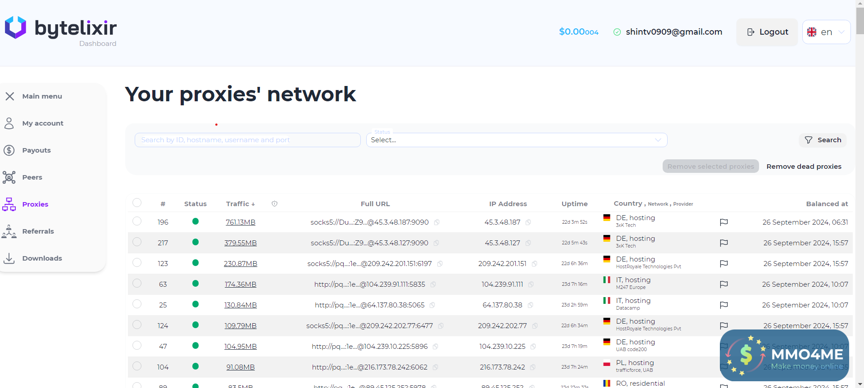Open the 230.87MB traffic link
This screenshot has height=388, width=864.
click(x=241, y=264)
